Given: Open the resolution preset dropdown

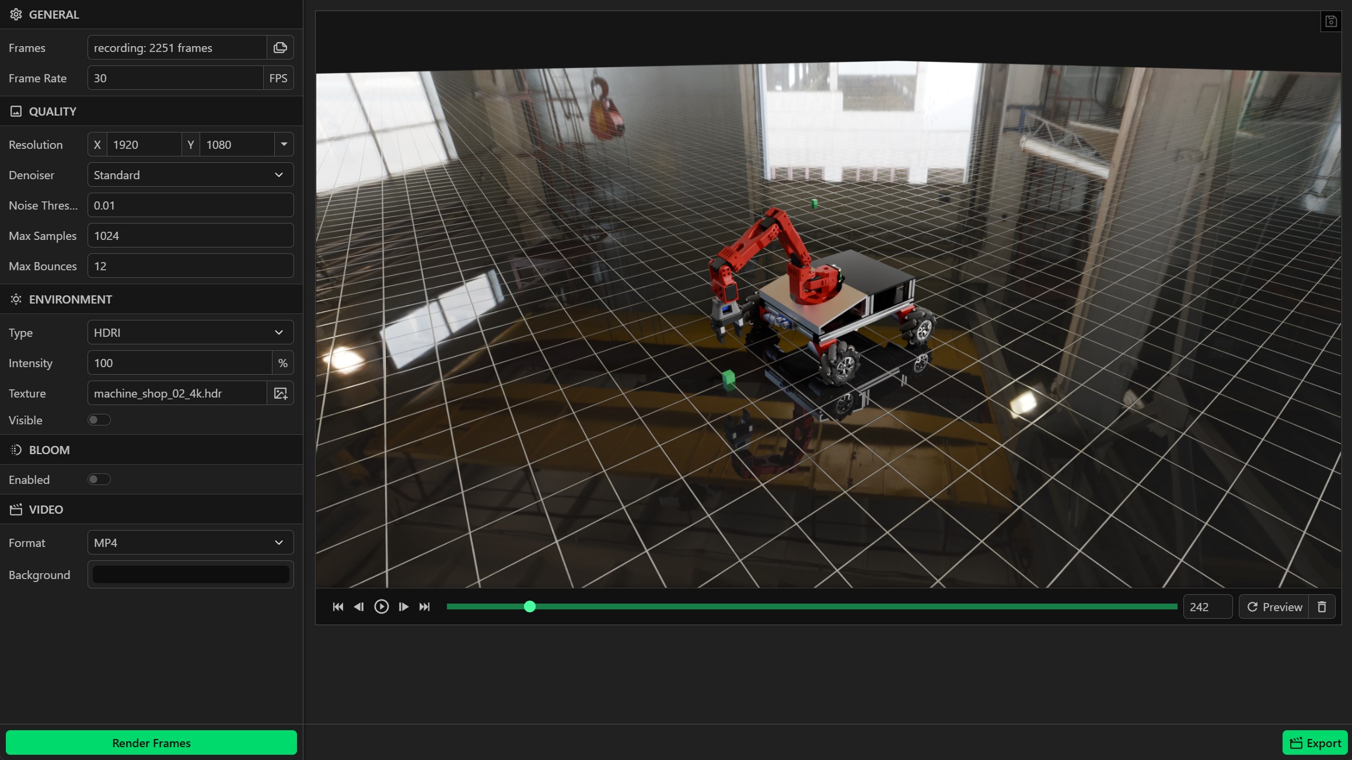Looking at the screenshot, I should (284, 144).
